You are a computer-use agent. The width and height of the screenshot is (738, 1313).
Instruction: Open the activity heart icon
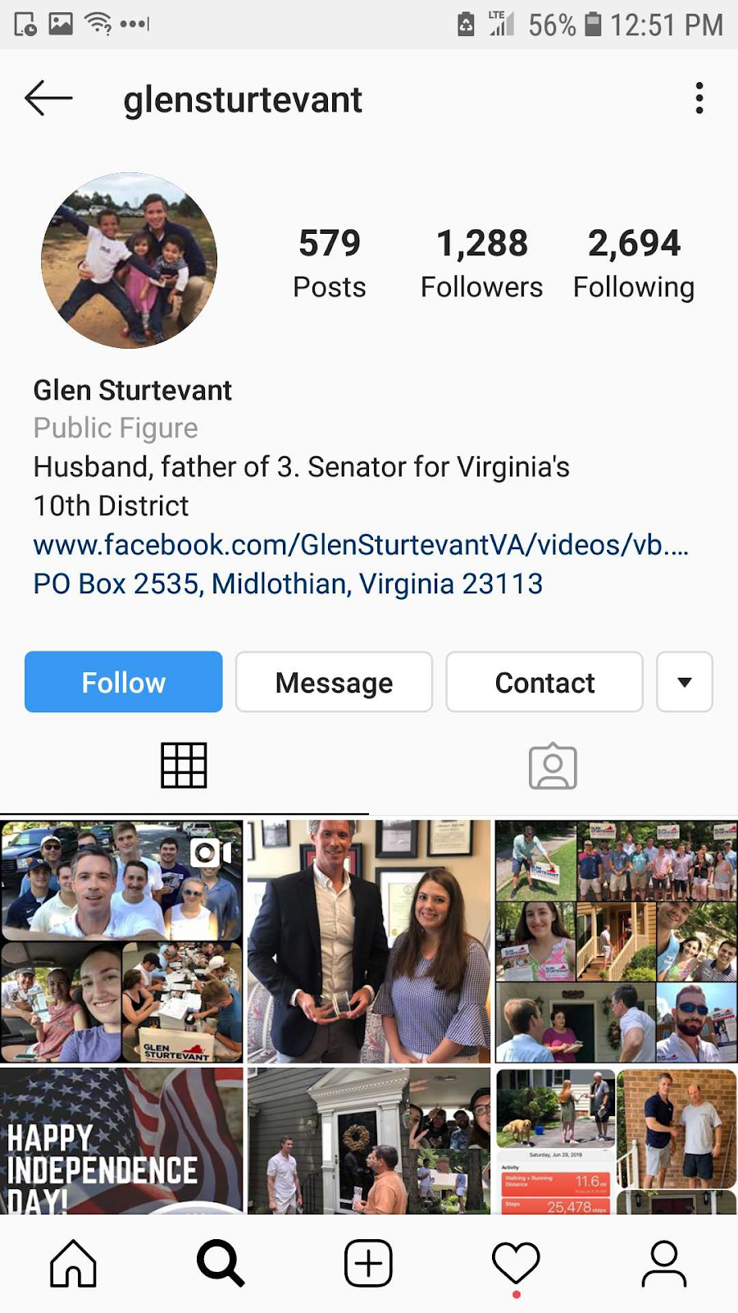[516, 1263]
